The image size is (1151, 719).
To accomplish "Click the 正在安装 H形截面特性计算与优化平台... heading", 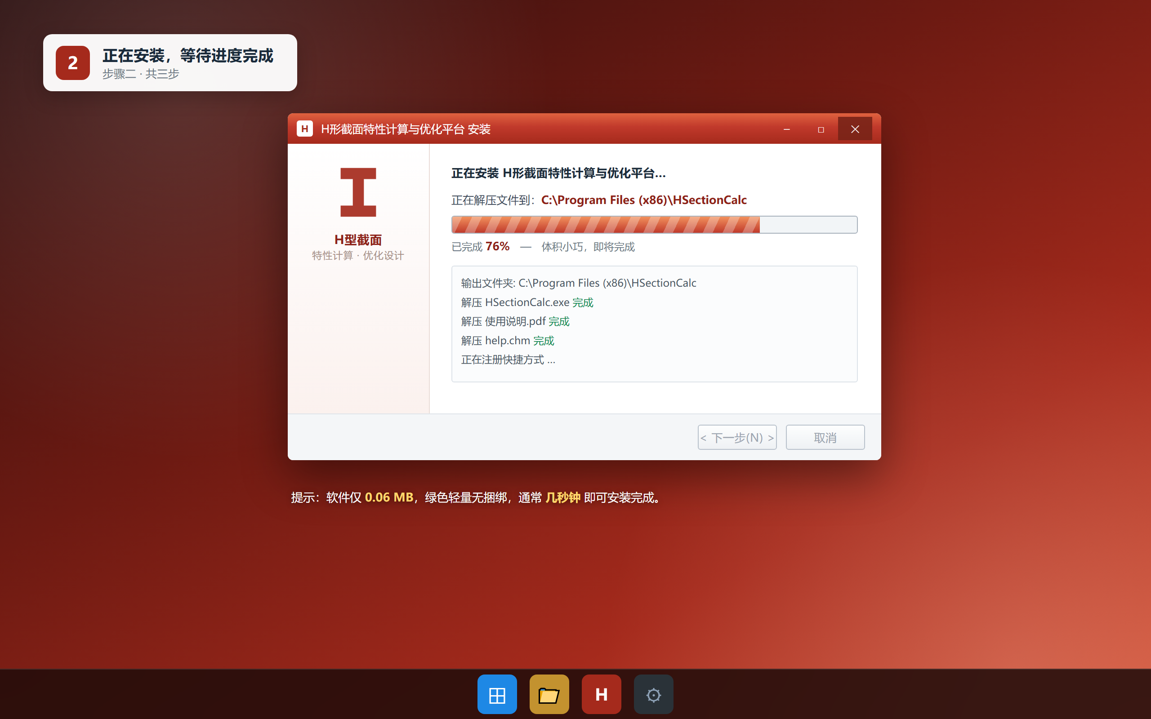I will [x=558, y=173].
